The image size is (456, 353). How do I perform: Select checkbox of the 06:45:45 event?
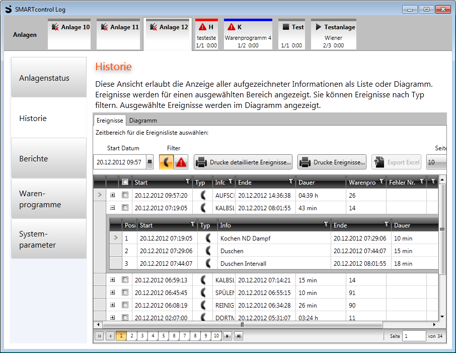pos(125,292)
